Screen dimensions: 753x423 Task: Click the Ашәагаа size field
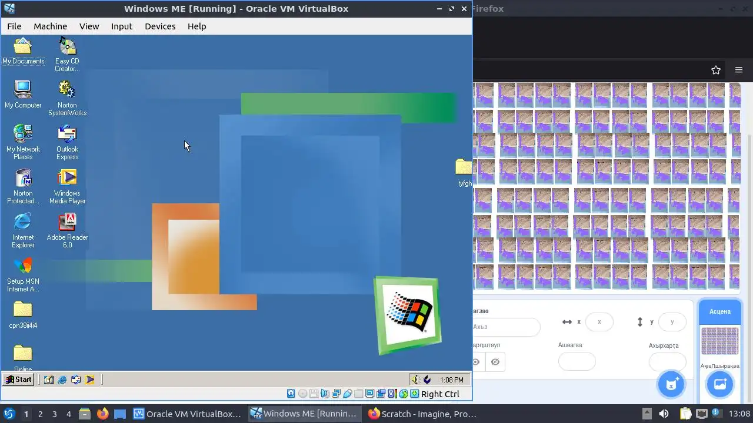coord(577,361)
